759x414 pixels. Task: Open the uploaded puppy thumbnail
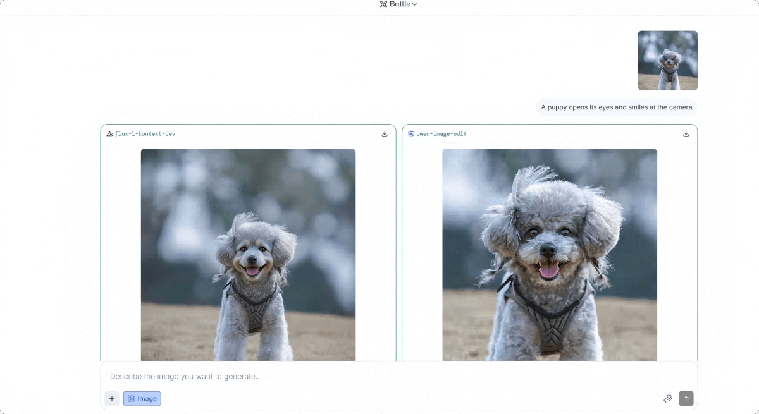tap(667, 61)
